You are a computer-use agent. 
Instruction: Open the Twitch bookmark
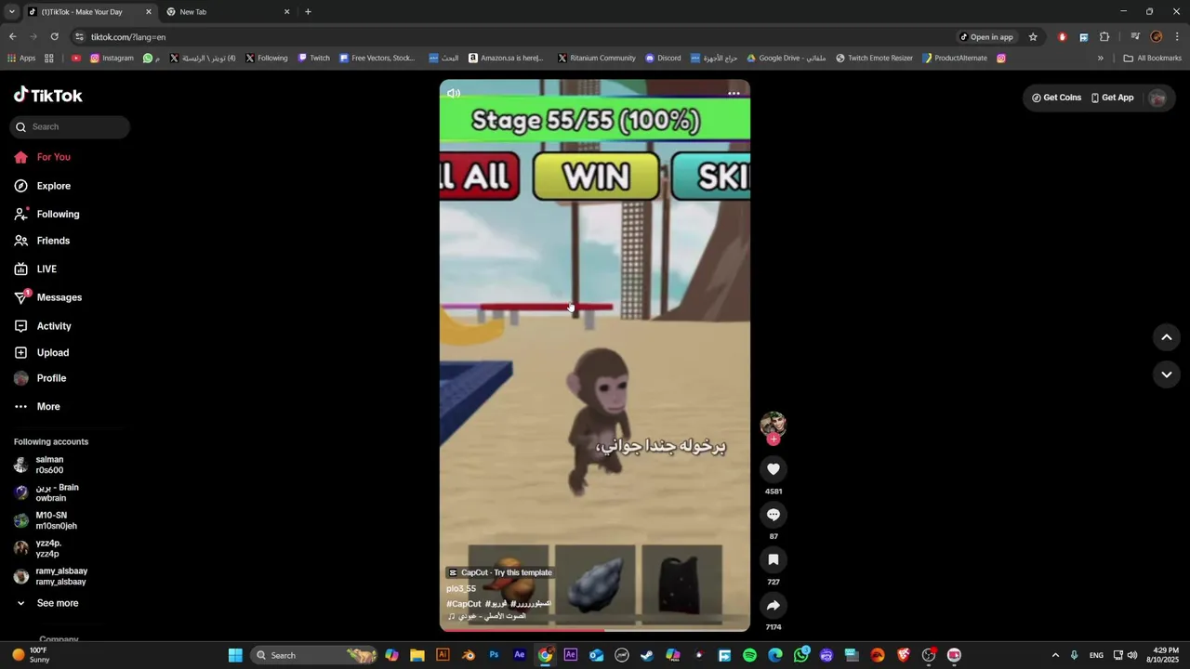pyautogui.click(x=313, y=58)
